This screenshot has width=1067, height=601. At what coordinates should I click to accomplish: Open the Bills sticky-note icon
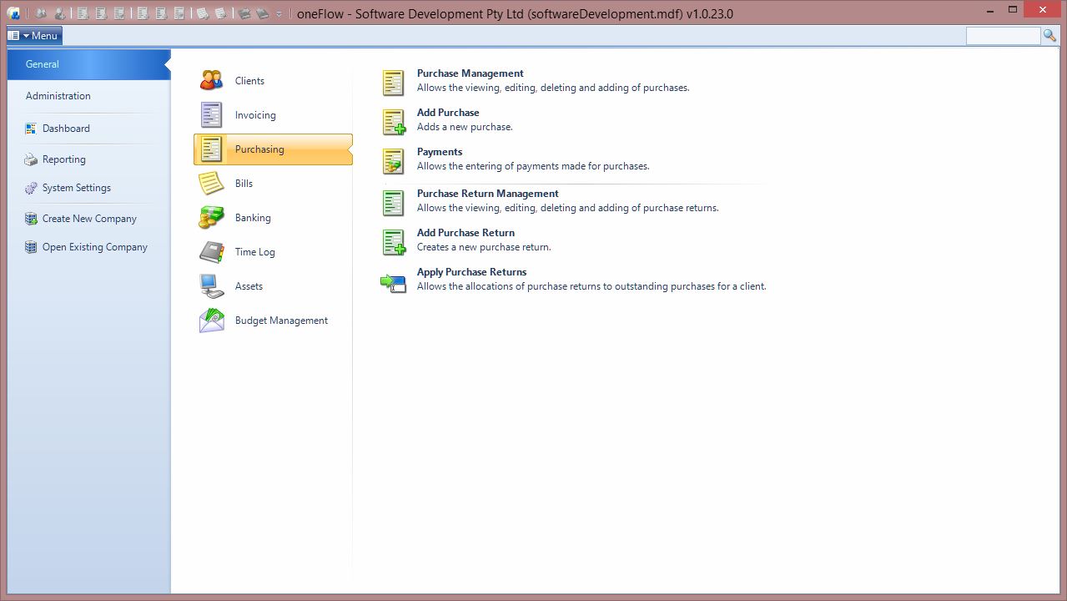(211, 183)
